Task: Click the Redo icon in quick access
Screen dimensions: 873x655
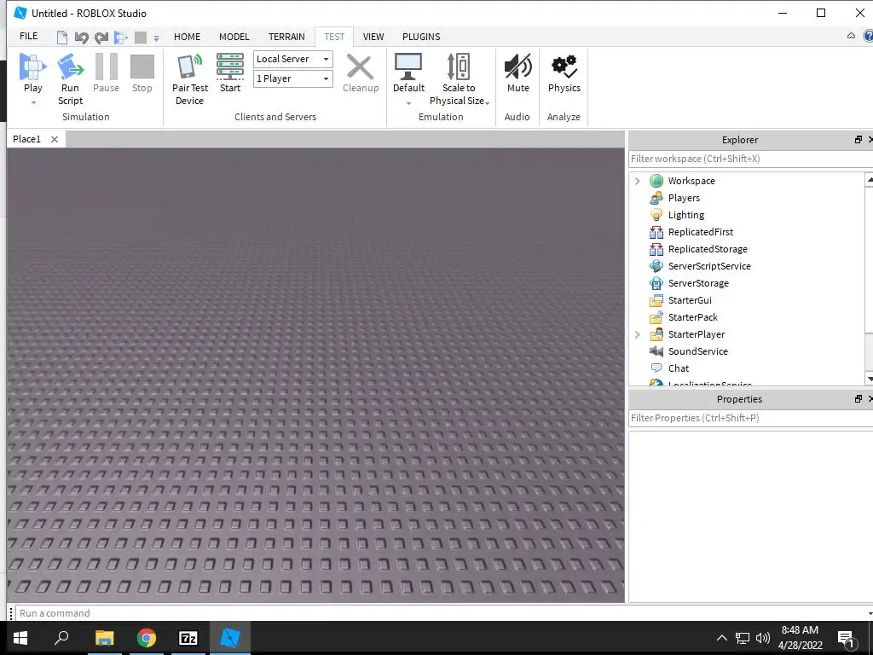Action: [101, 38]
